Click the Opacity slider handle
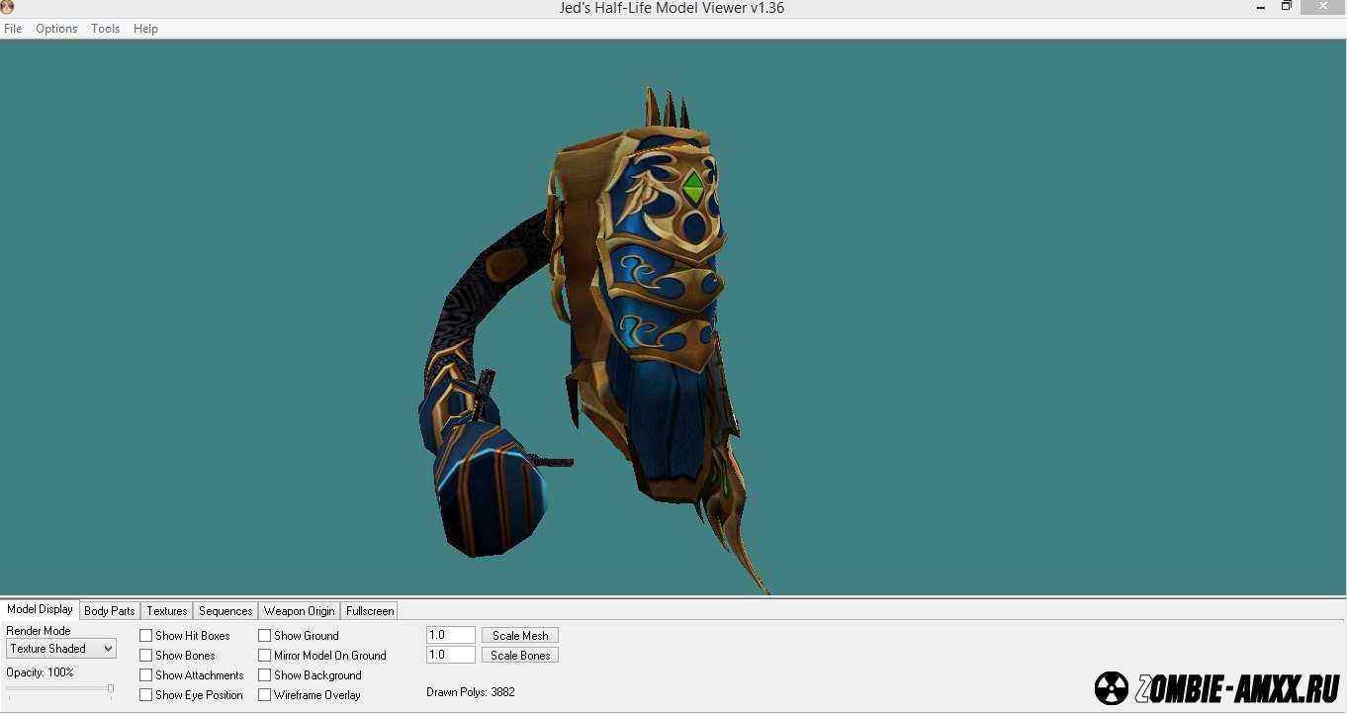Viewport: 1347px width, 714px height. point(110,689)
